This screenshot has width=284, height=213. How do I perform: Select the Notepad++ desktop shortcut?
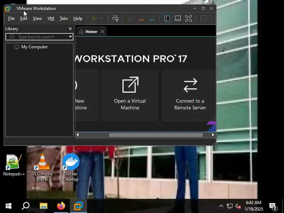[13, 165]
